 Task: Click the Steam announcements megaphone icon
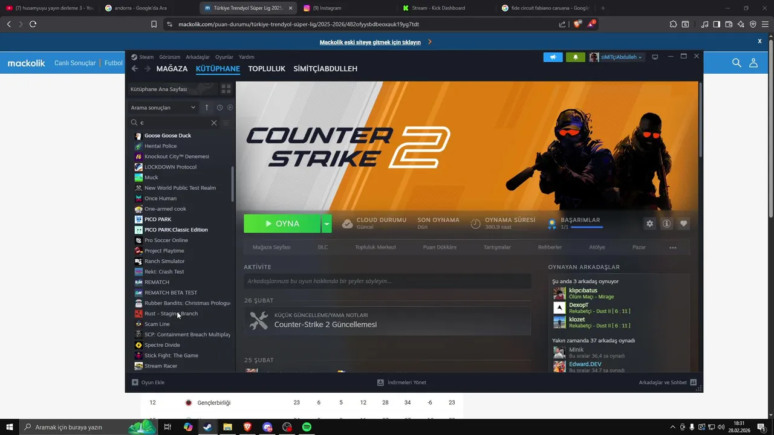click(x=553, y=57)
